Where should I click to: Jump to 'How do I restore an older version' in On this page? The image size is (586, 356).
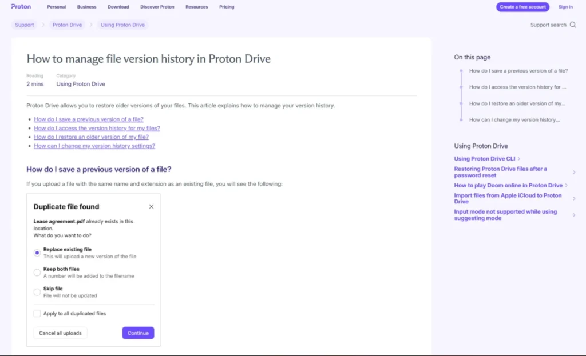tap(517, 103)
